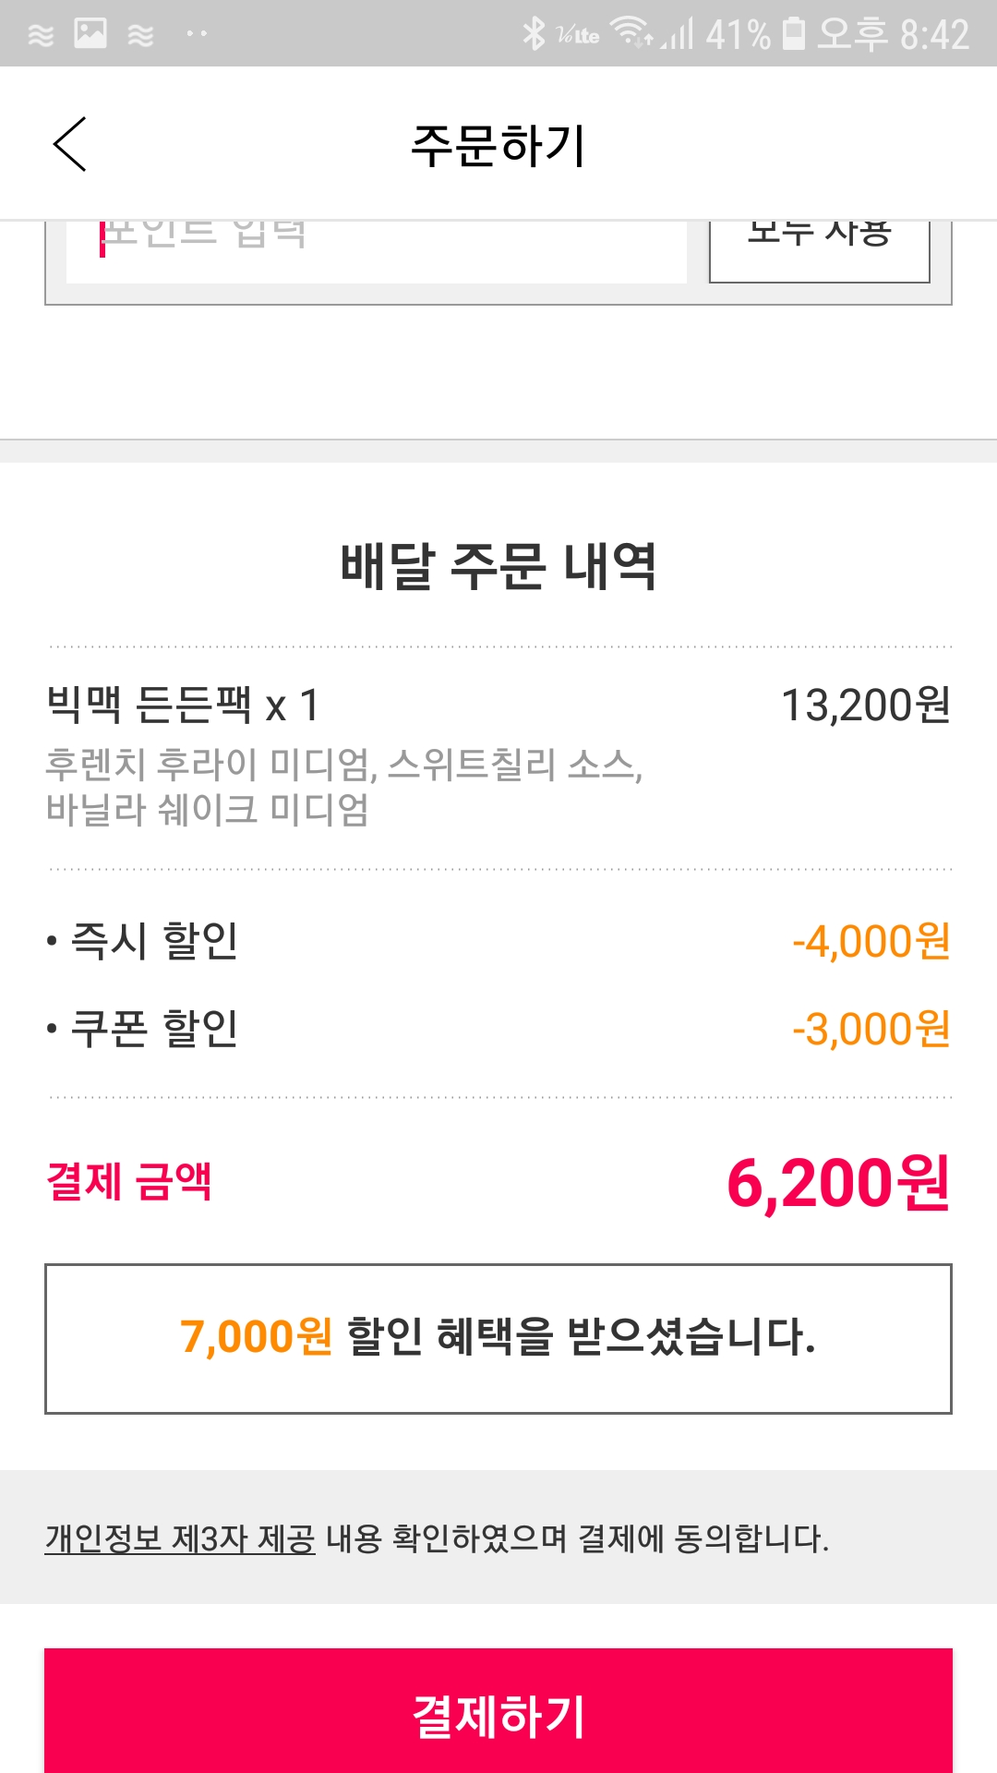Tap the 7,000원 할인 혜택 banner
The height and width of the screenshot is (1773, 997).
click(498, 1338)
